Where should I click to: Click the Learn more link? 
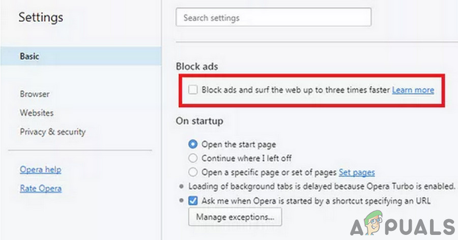pyautogui.click(x=413, y=90)
